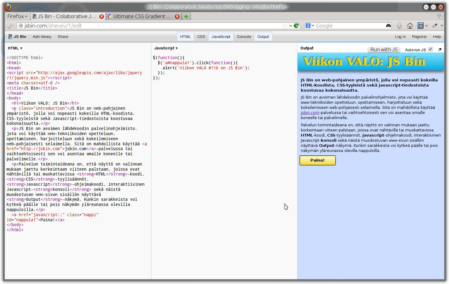
Task: Run the search with the binoculars icon
Action: click(389, 26)
